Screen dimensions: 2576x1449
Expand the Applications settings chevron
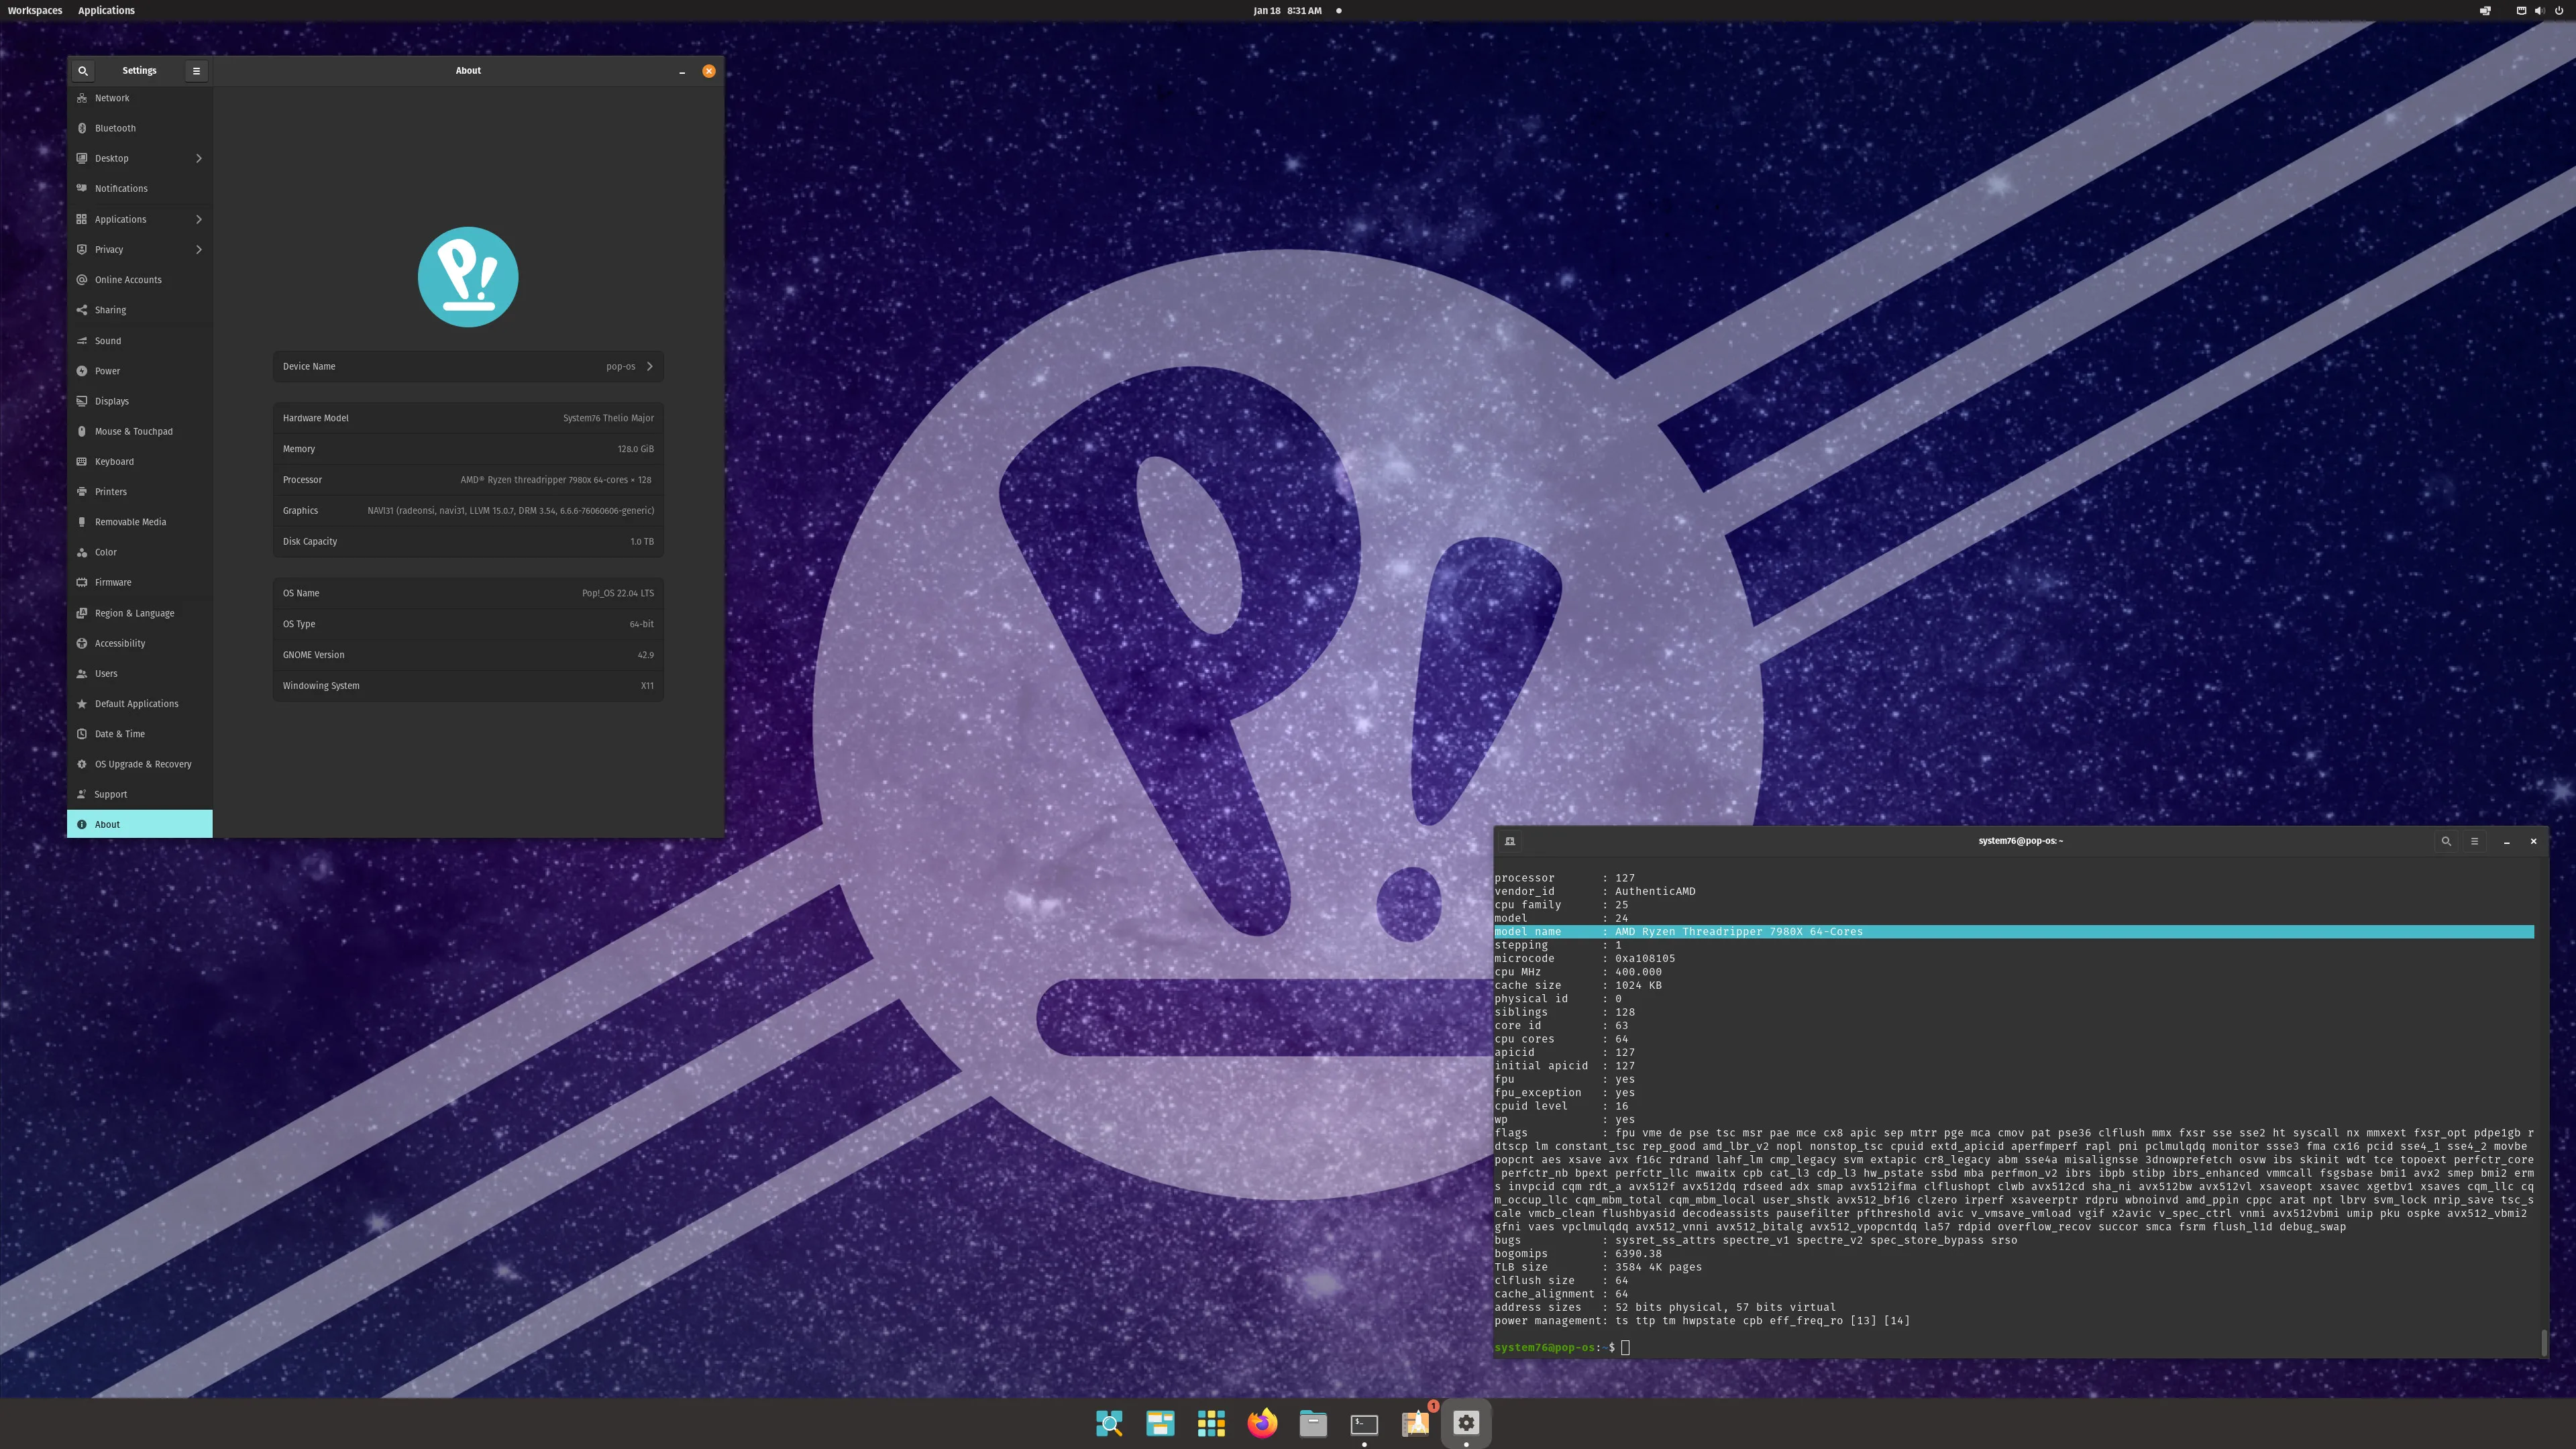click(x=199, y=219)
